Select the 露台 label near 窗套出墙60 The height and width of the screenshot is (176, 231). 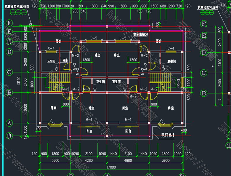pos(159,41)
